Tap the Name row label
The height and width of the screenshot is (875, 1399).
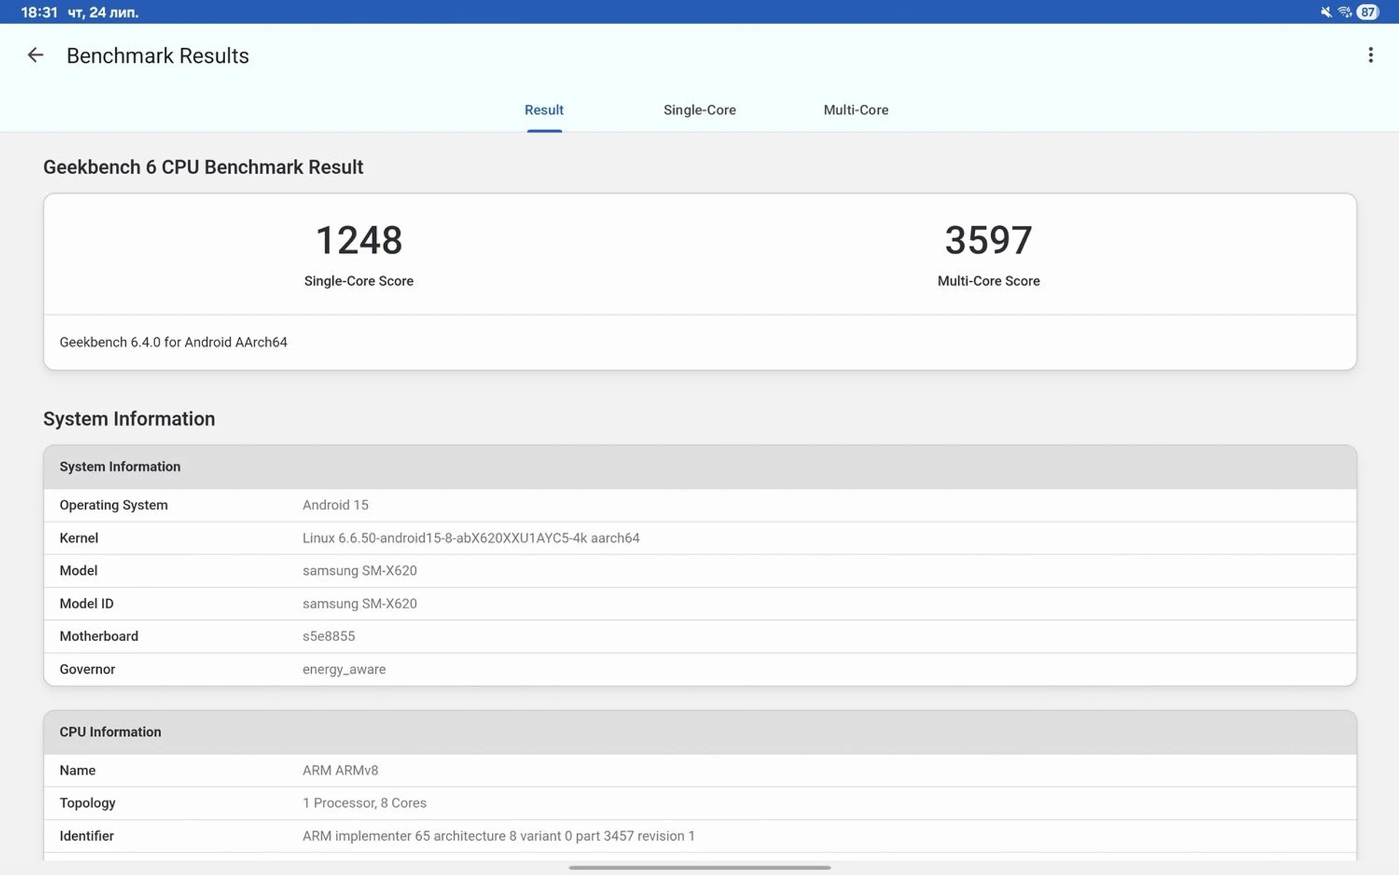(77, 770)
